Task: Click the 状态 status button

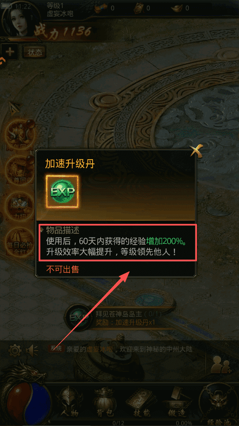Action: tap(35, 51)
